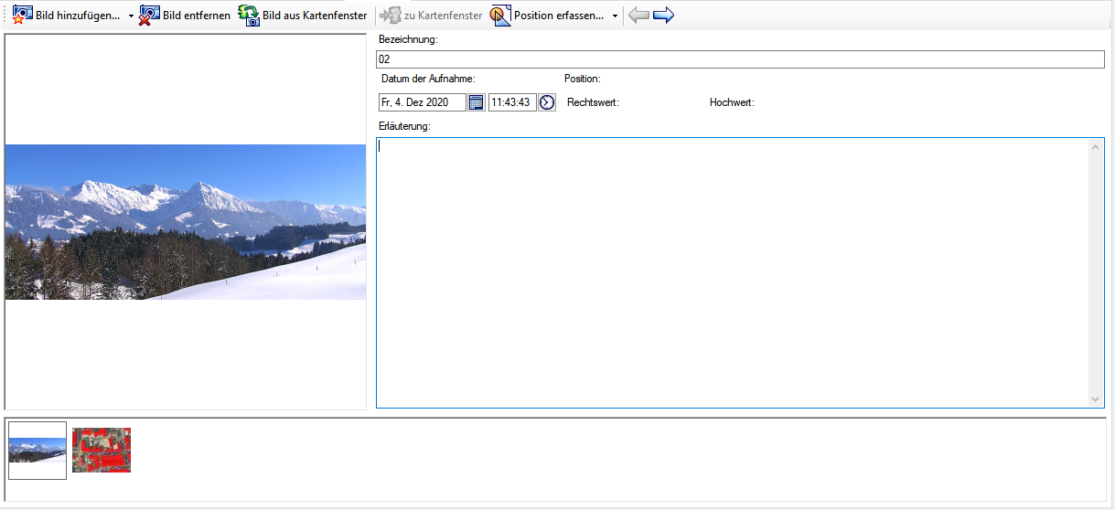Select the snowy mountain thumbnail
The width and height of the screenshot is (1115, 510).
38,450
